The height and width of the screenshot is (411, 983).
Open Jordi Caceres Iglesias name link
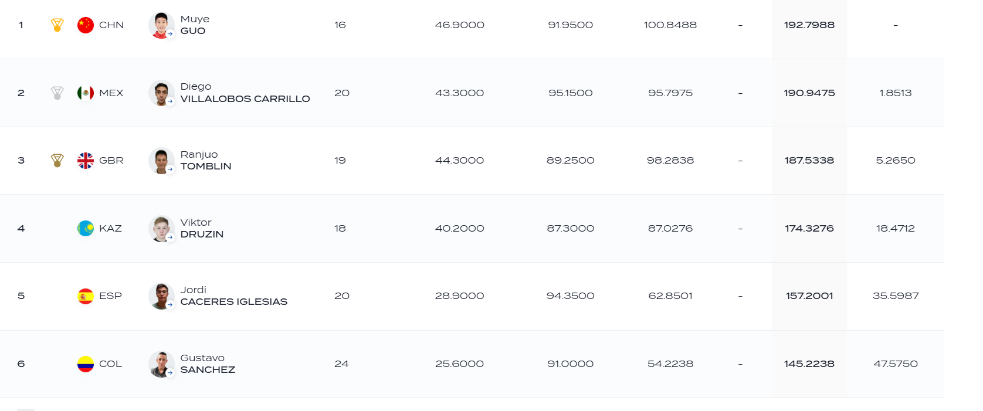click(233, 295)
